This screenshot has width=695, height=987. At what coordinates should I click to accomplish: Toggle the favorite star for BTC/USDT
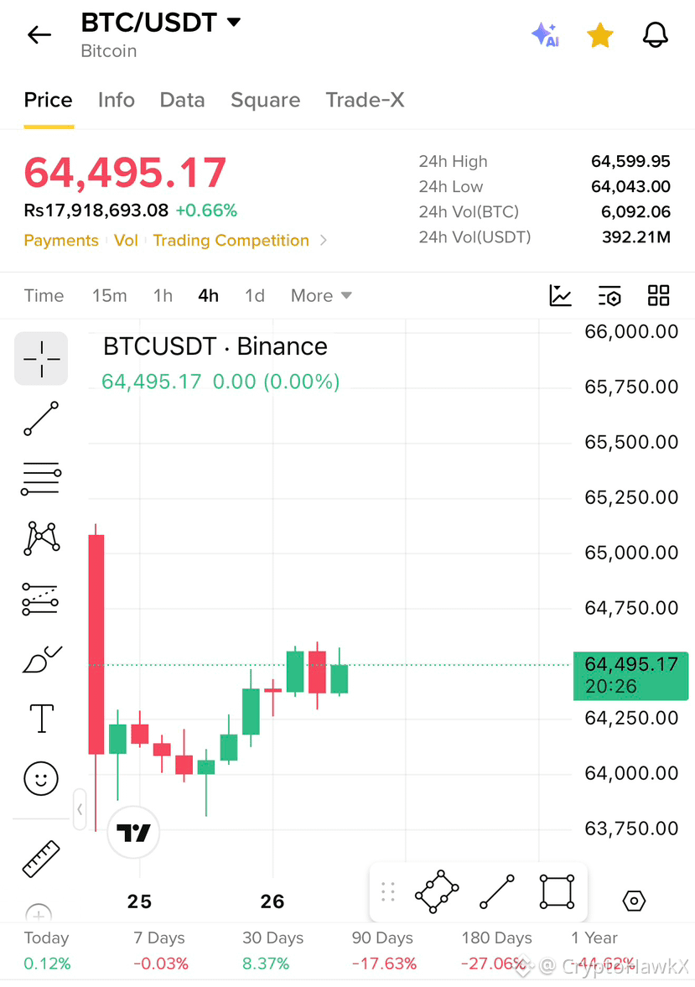(600, 35)
